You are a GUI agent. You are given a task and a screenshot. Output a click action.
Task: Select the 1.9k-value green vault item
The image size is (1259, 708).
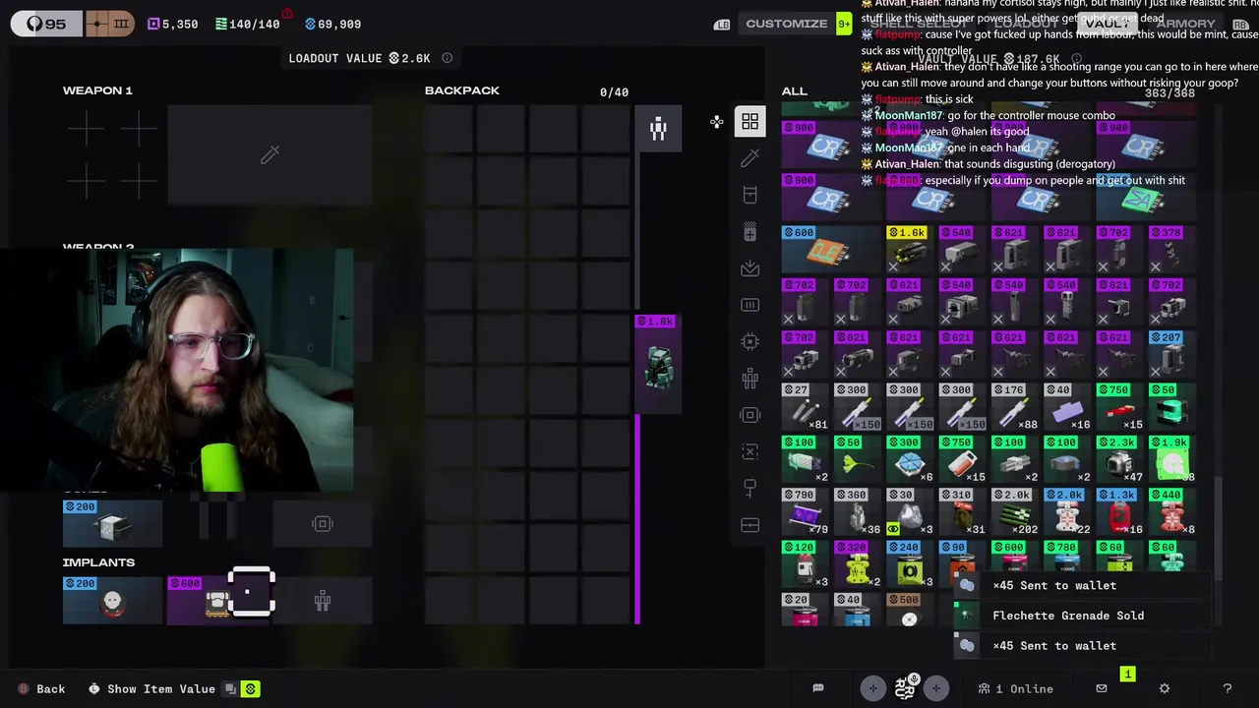1172,459
